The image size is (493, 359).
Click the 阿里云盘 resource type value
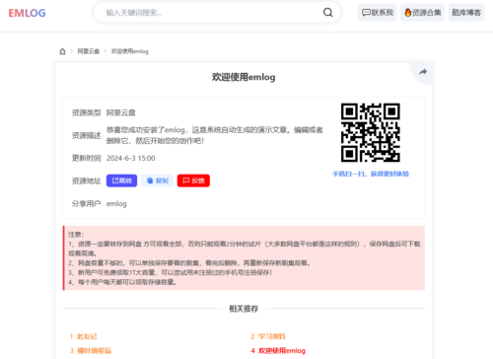[121, 112]
